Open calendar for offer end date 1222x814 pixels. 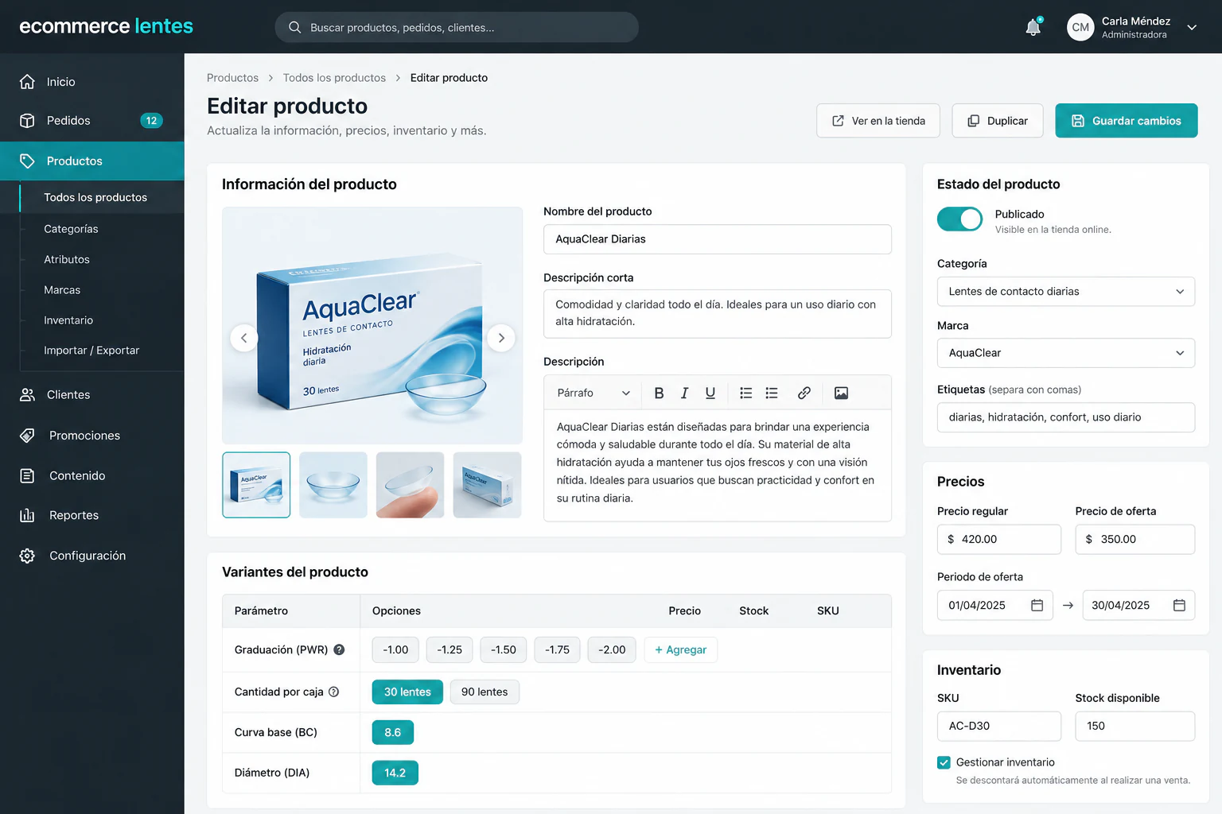[x=1179, y=605]
